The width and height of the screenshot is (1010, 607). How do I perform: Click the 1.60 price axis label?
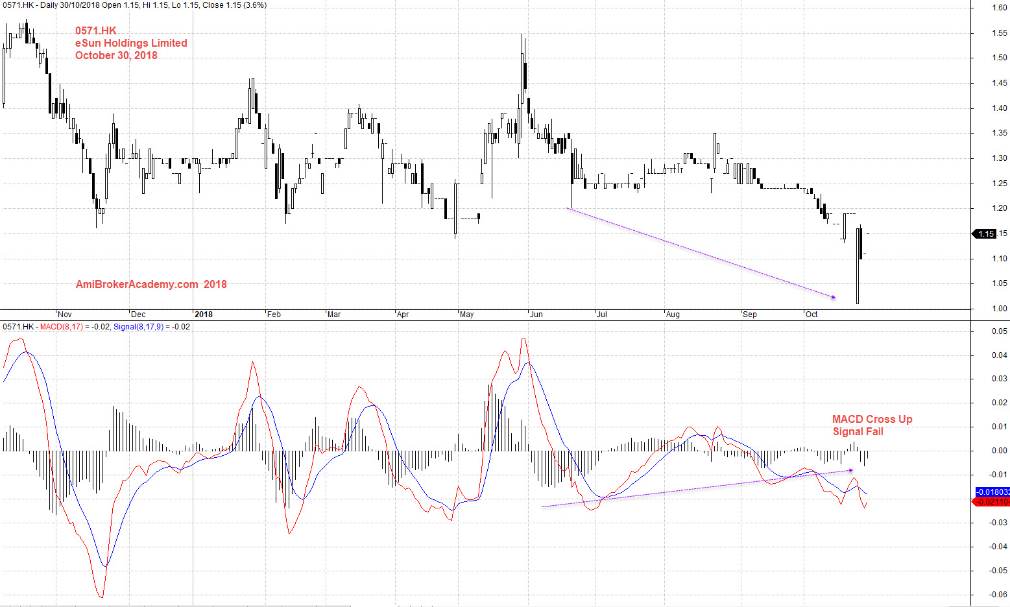click(999, 8)
